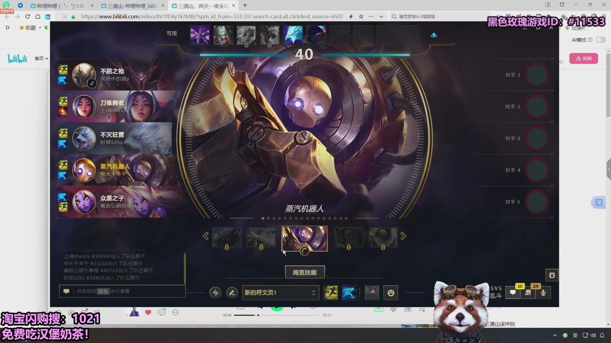Open the team chat bubble icon
The width and height of the screenshot is (611, 343).
(513, 293)
